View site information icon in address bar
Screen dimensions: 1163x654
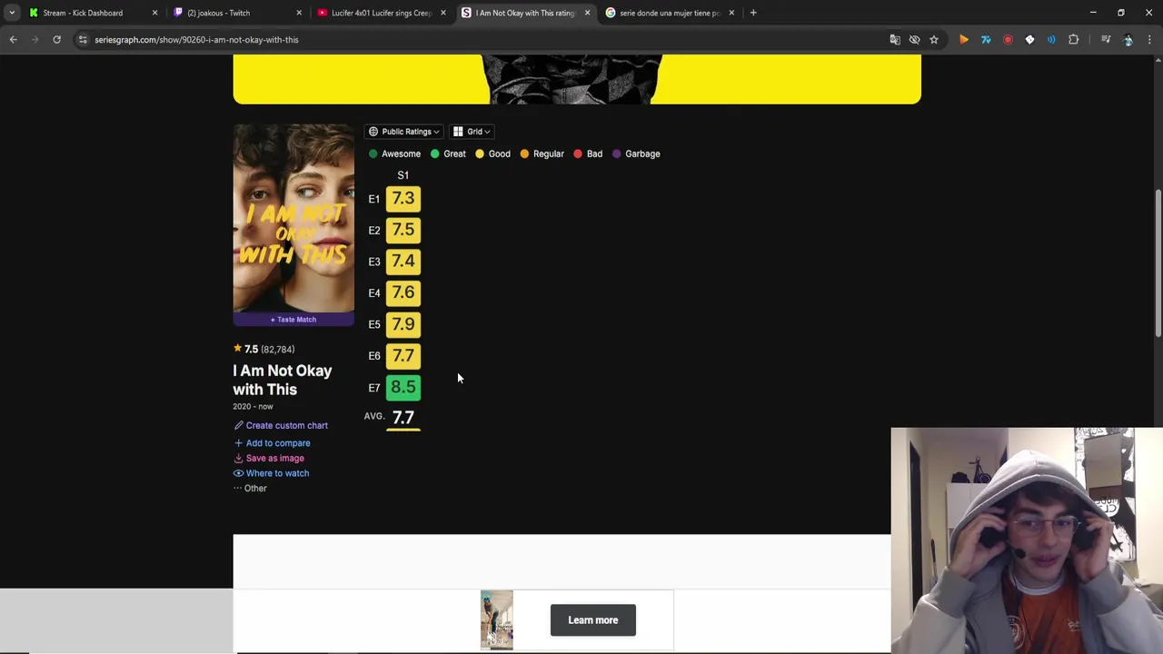pos(83,40)
